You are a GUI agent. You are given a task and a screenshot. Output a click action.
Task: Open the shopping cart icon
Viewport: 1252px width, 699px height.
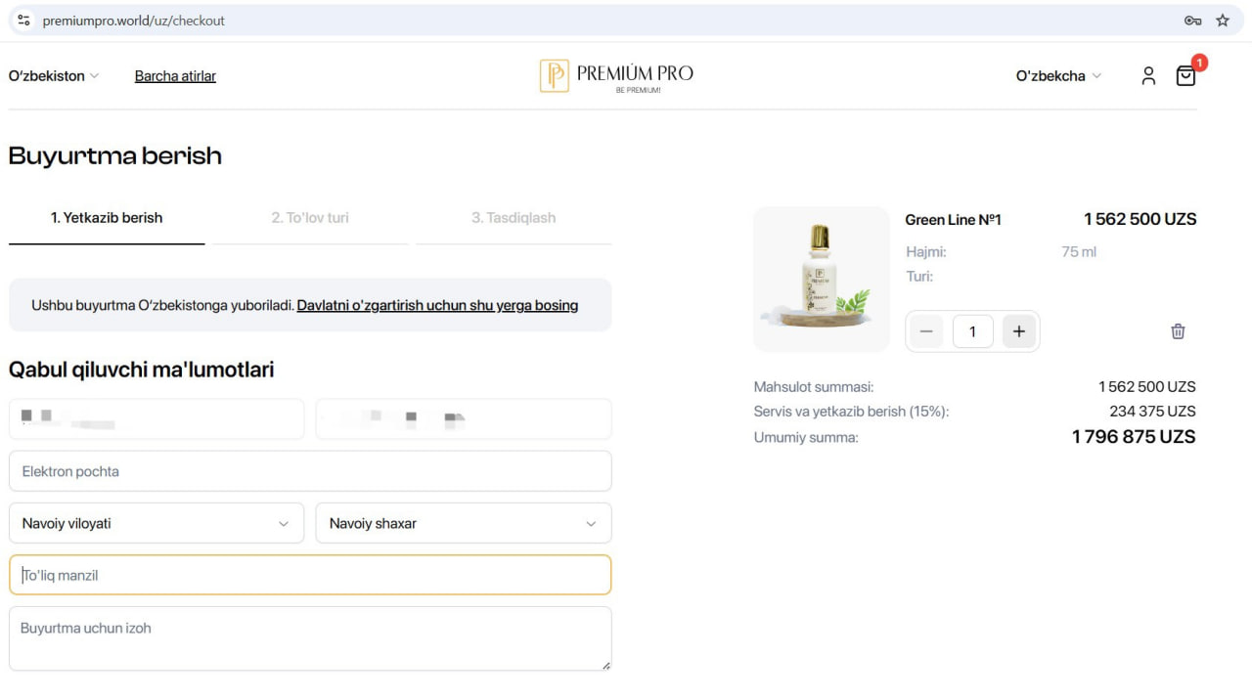[1185, 76]
